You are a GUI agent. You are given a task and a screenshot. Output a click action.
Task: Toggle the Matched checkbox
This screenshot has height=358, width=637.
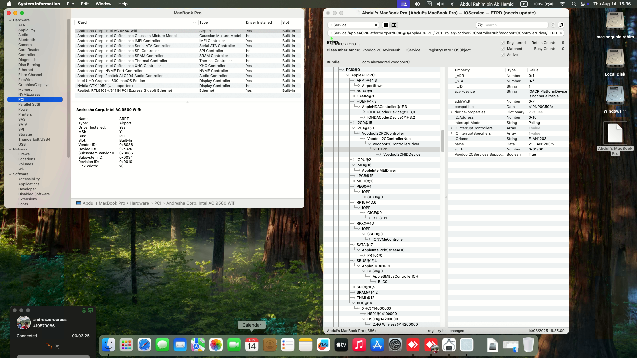503,49
